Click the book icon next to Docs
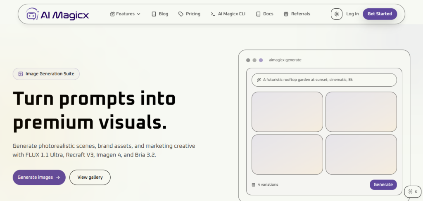This screenshot has height=201, width=423. click(258, 14)
